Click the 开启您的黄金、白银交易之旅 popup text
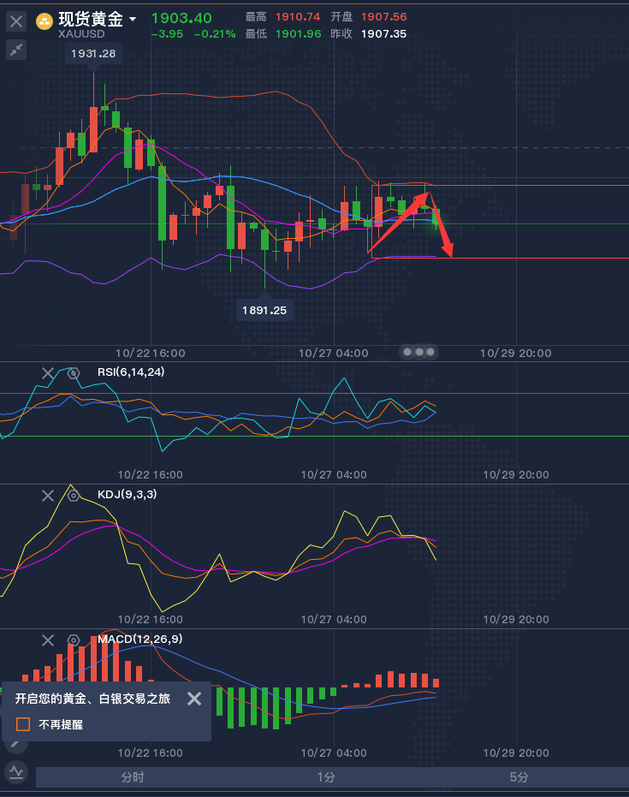This screenshot has height=797, width=629. 92,699
